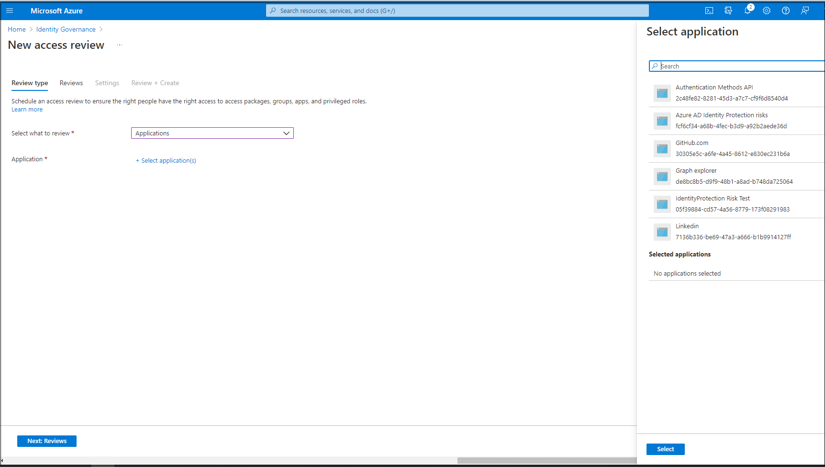
Task: Go to the Home breadcrumb
Action: pyautogui.click(x=17, y=29)
